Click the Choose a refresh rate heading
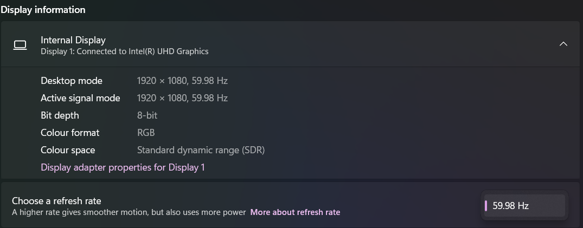 coord(56,201)
